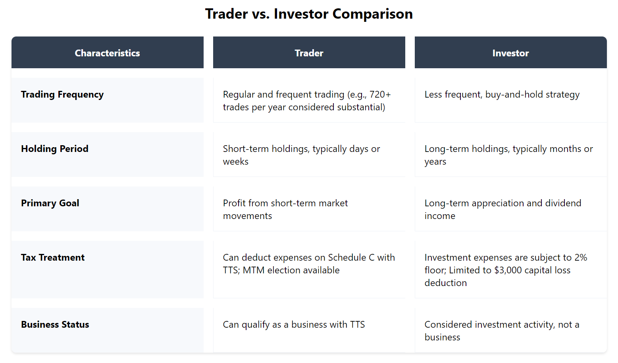
Task: Select the "Less frequent, buy-and-hold strategy" cell
Action: click(502, 94)
